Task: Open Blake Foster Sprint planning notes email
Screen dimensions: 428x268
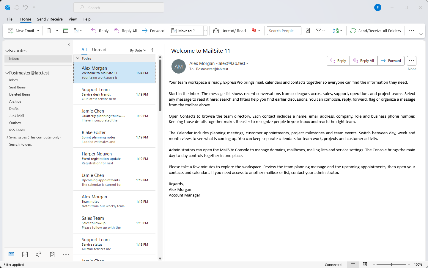Action: [x=114, y=137]
